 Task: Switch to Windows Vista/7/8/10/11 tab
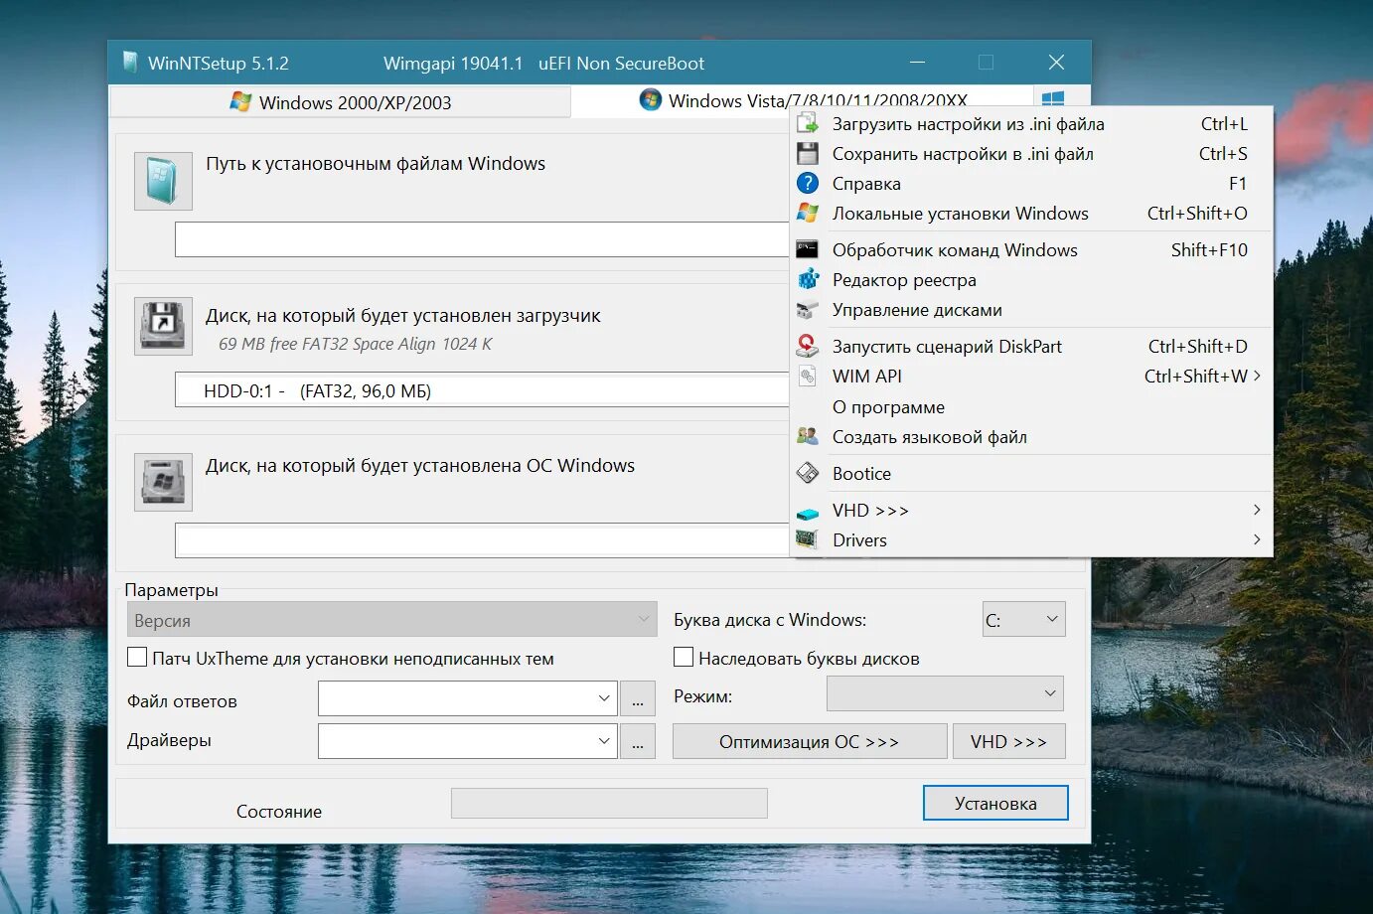(803, 99)
